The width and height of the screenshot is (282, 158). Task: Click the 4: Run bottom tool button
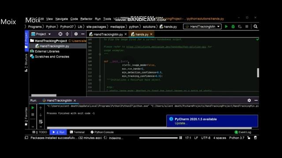tap(58, 132)
